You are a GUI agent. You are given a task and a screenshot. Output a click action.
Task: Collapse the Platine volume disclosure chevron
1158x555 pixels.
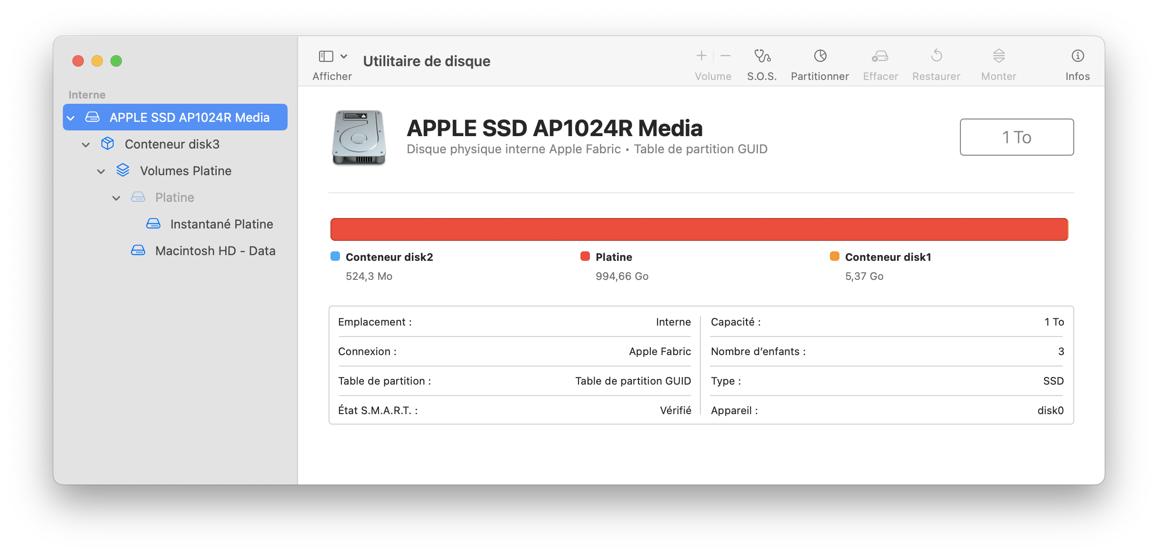(x=116, y=198)
